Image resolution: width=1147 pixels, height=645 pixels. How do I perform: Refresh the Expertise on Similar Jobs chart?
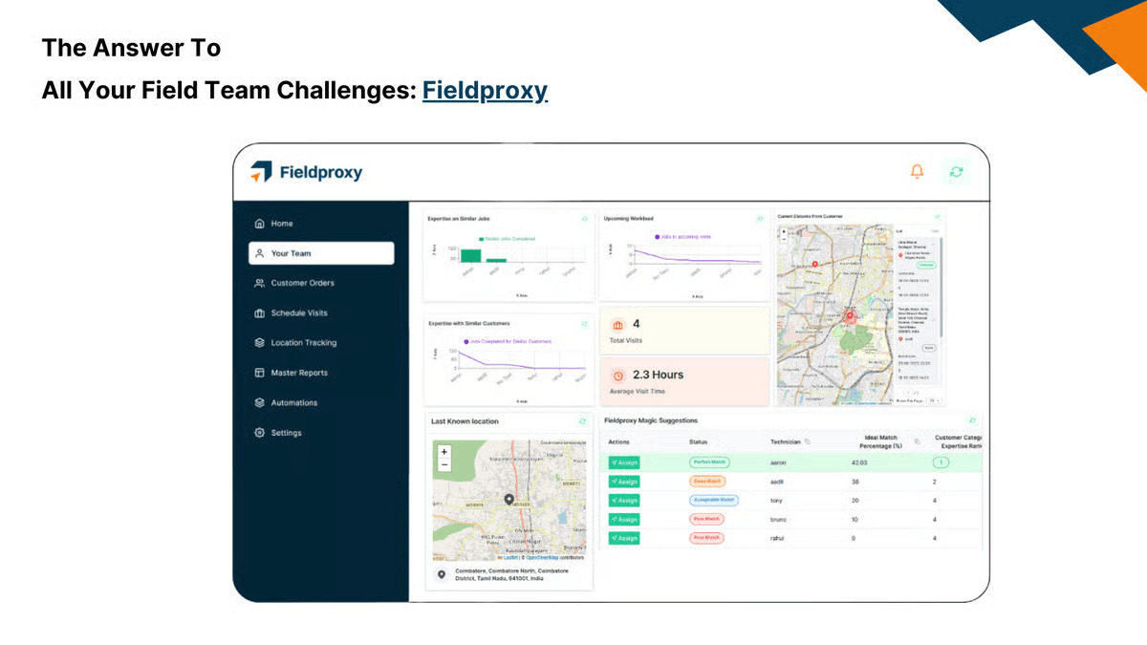(584, 219)
